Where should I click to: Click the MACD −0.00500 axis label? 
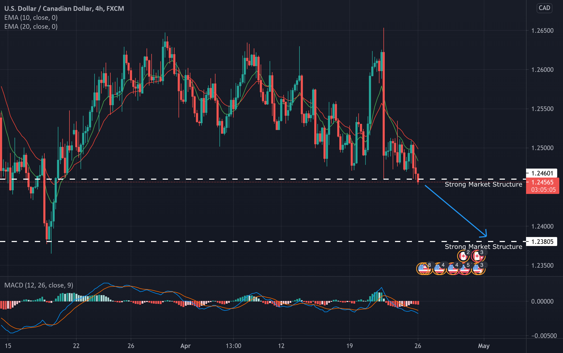(544, 336)
